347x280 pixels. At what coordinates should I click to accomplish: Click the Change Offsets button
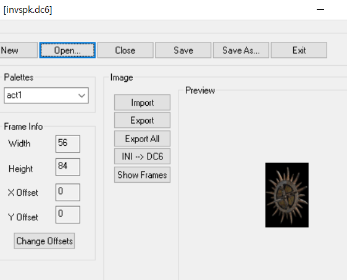(x=44, y=241)
